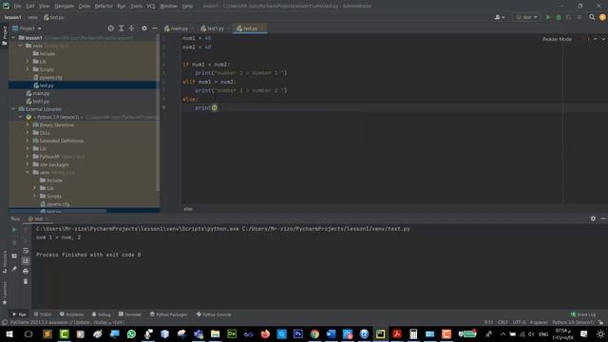Select the active test.py editor tab
Screen dimensions: 608x342
[x=249, y=28]
